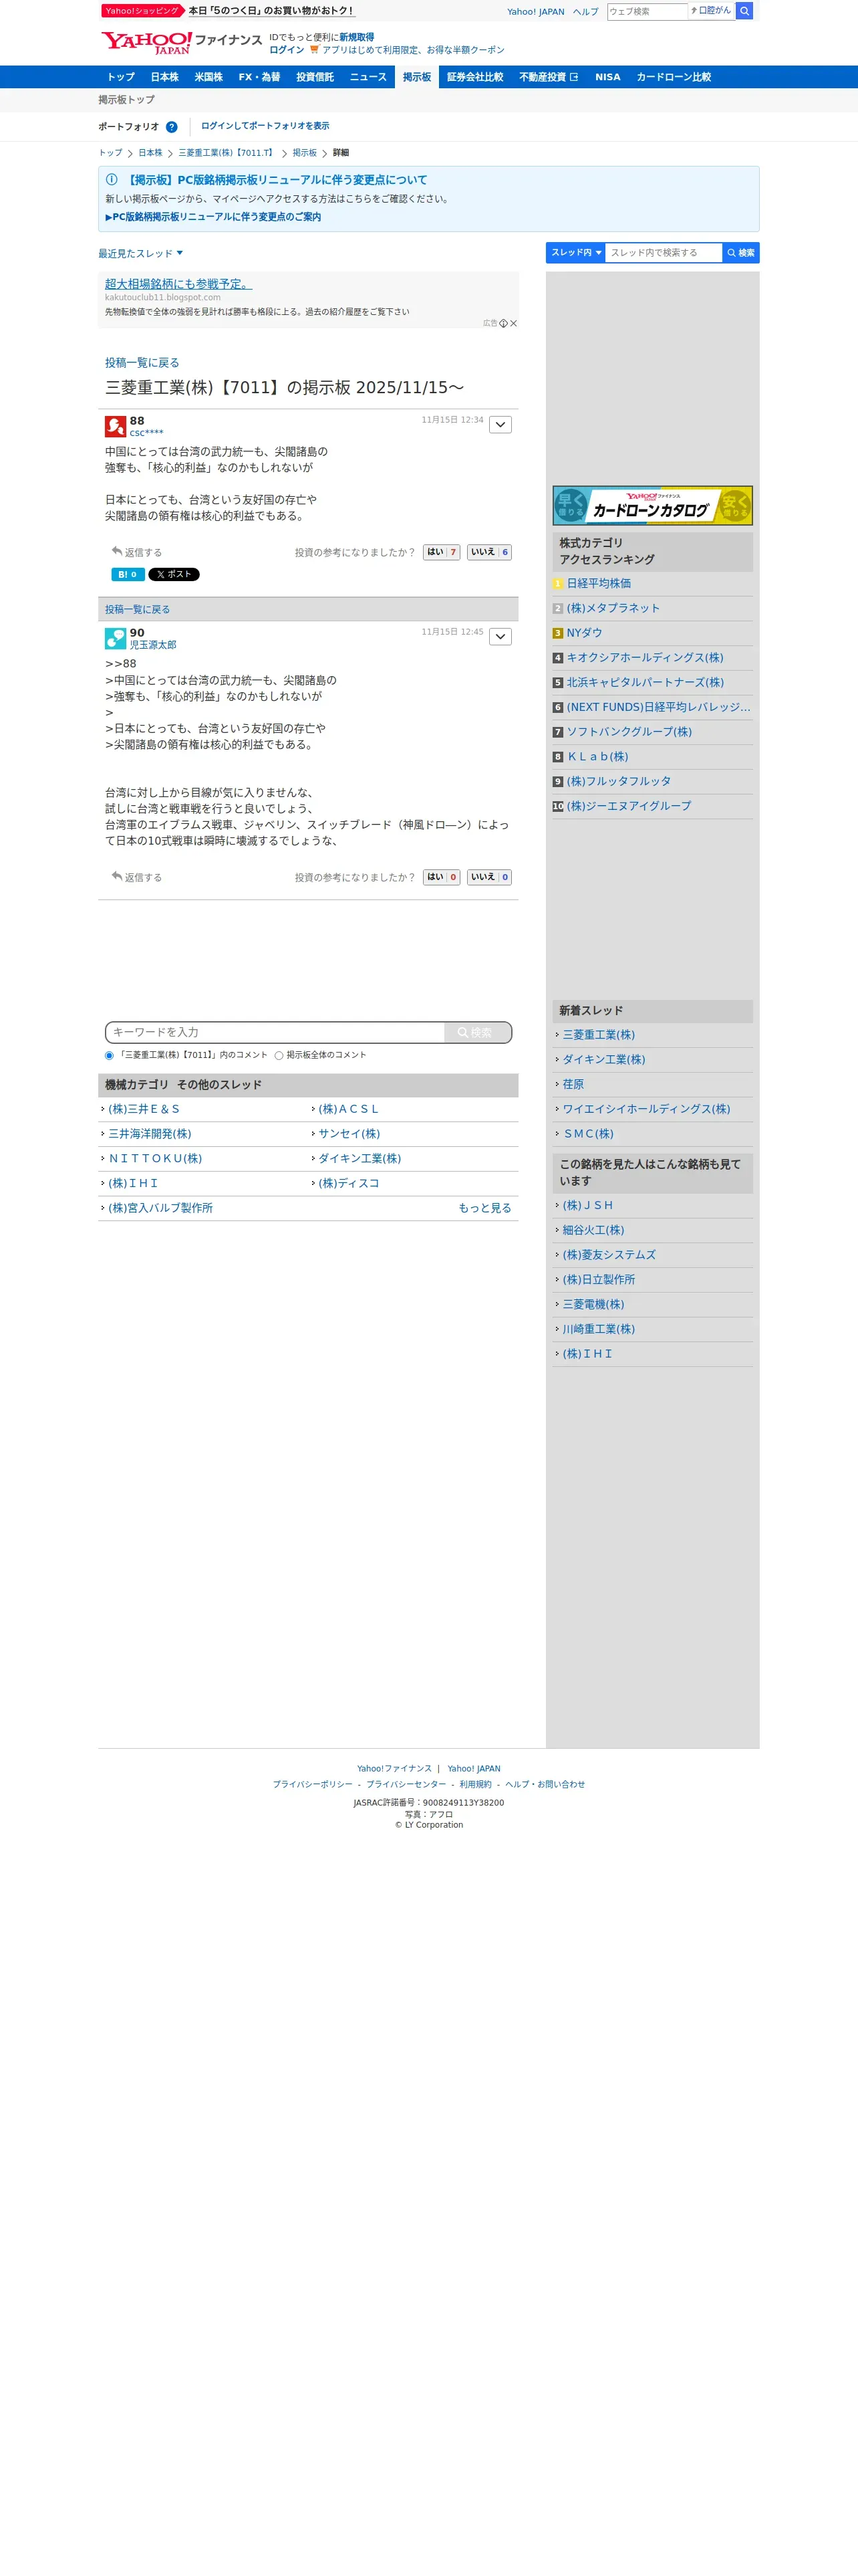The image size is (858, 2576).
Task: Click 日経平均株価 in access ranking
Action: point(598,583)
